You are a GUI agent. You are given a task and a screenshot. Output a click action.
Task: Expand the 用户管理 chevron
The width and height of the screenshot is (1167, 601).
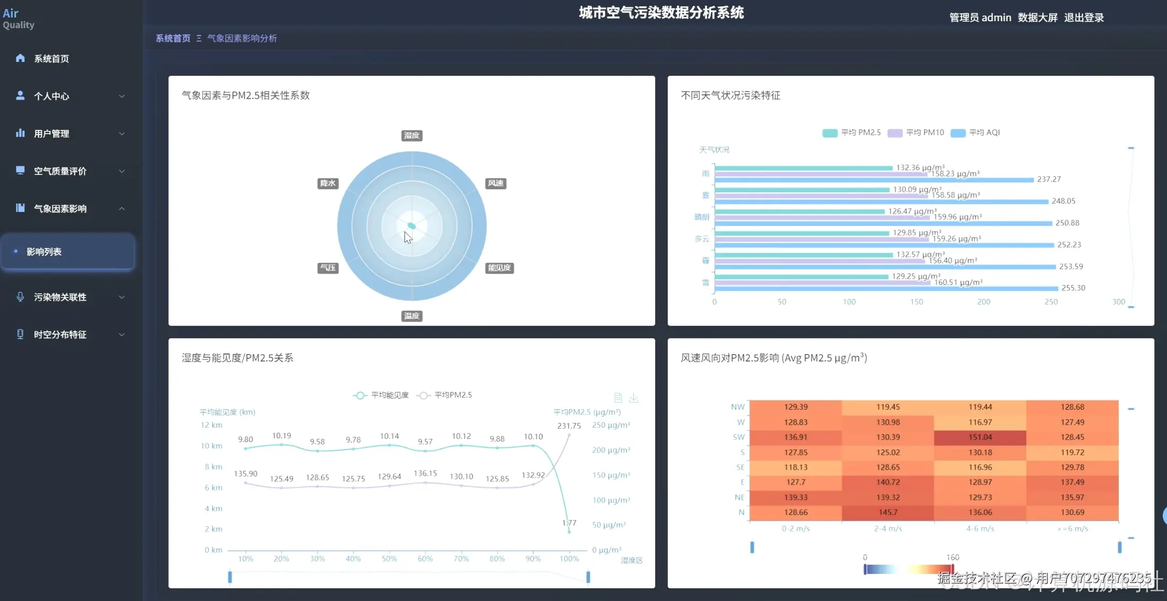pos(122,134)
